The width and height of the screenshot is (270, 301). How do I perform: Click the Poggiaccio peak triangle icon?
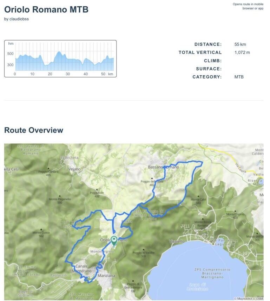97,190
